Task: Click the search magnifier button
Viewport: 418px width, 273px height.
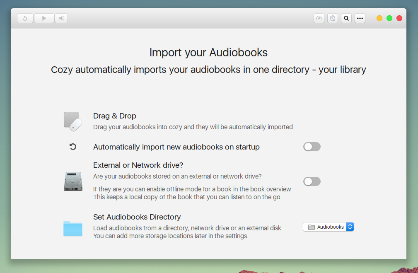Action: tap(346, 18)
